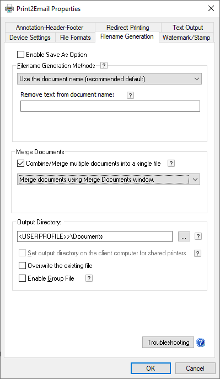Tick the Enable Group File checkbox
220x379 pixels.
pos(22,278)
